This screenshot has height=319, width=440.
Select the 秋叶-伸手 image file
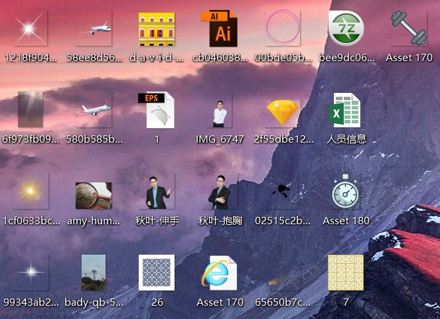[157, 192]
